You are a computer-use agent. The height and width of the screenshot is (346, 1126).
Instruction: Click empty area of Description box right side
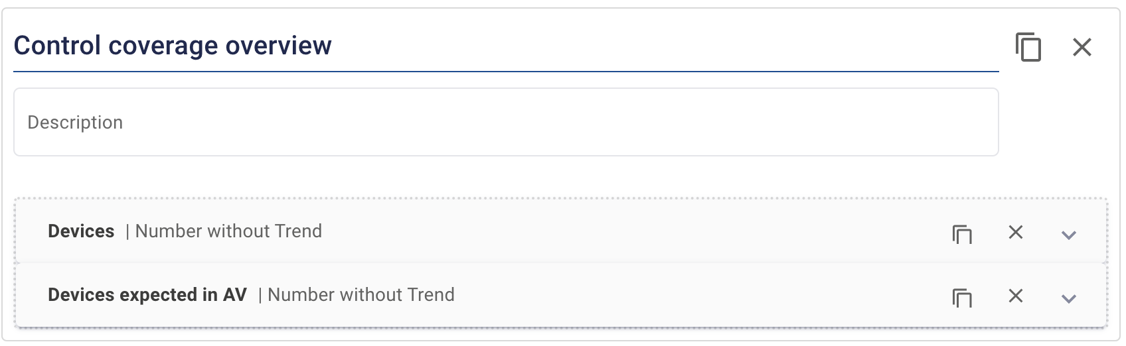(x=797, y=122)
